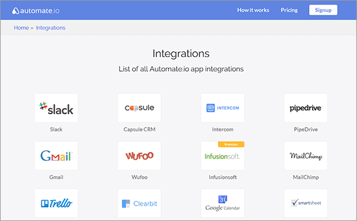Go to Home breadcrumb link
This screenshot has height=221, width=357.
pyautogui.click(x=21, y=28)
